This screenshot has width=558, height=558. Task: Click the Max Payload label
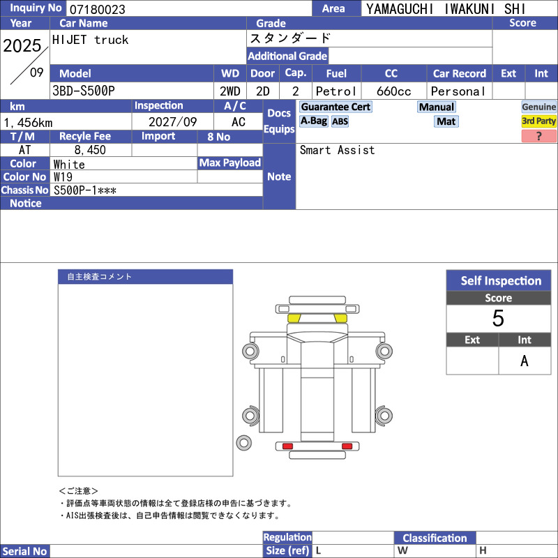(x=230, y=163)
